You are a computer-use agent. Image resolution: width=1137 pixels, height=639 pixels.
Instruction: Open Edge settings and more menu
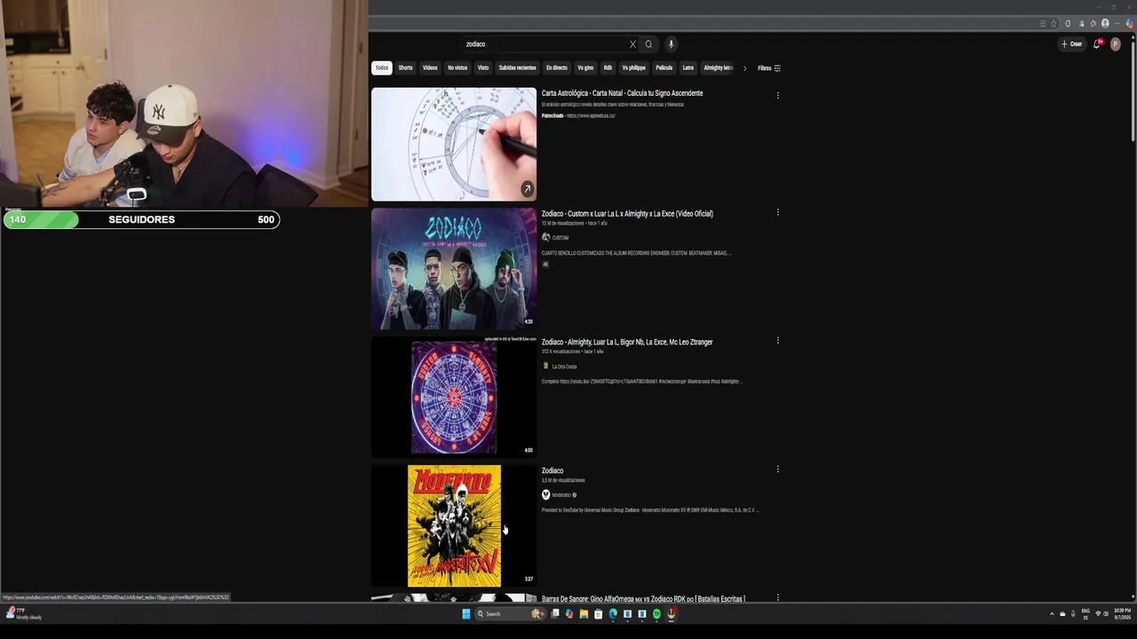click(1117, 23)
